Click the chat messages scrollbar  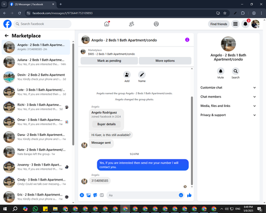pos(192,141)
